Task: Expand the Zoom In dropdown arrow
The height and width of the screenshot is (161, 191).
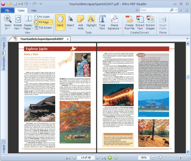Action: click(9, 28)
